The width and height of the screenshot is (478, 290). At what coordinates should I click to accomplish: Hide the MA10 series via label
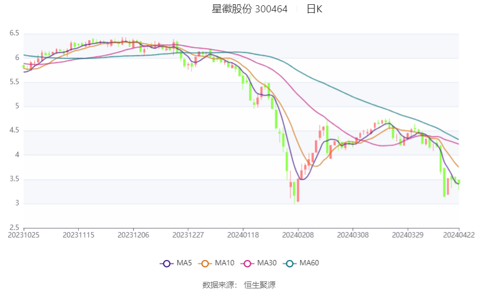(x=224, y=263)
